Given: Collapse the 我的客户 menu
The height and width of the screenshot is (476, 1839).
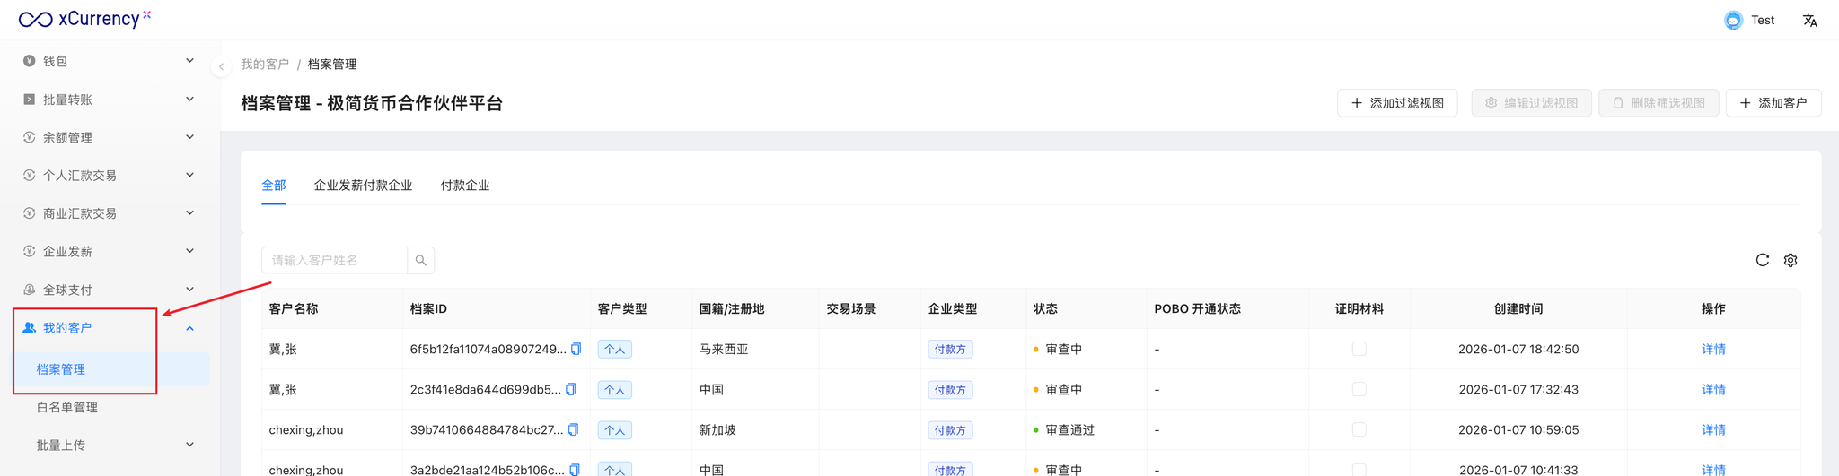Looking at the screenshot, I should [x=189, y=328].
